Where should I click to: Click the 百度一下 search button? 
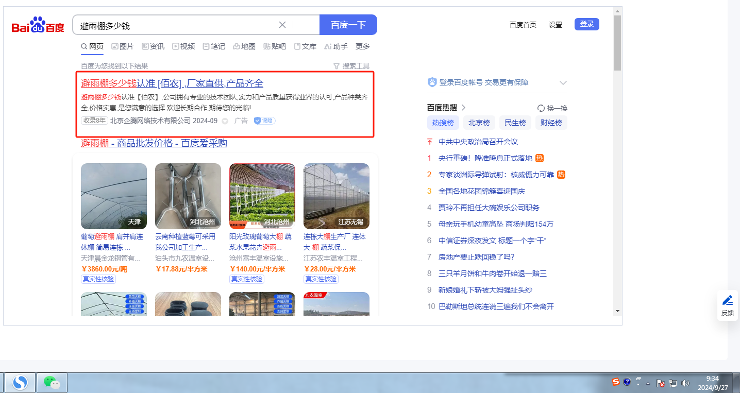coord(348,25)
